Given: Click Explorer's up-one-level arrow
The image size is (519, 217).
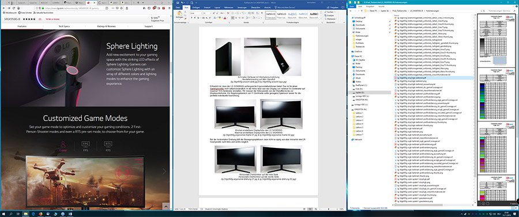Looking at the screenshot, I should pyautogui.click(x=362, y=11).
